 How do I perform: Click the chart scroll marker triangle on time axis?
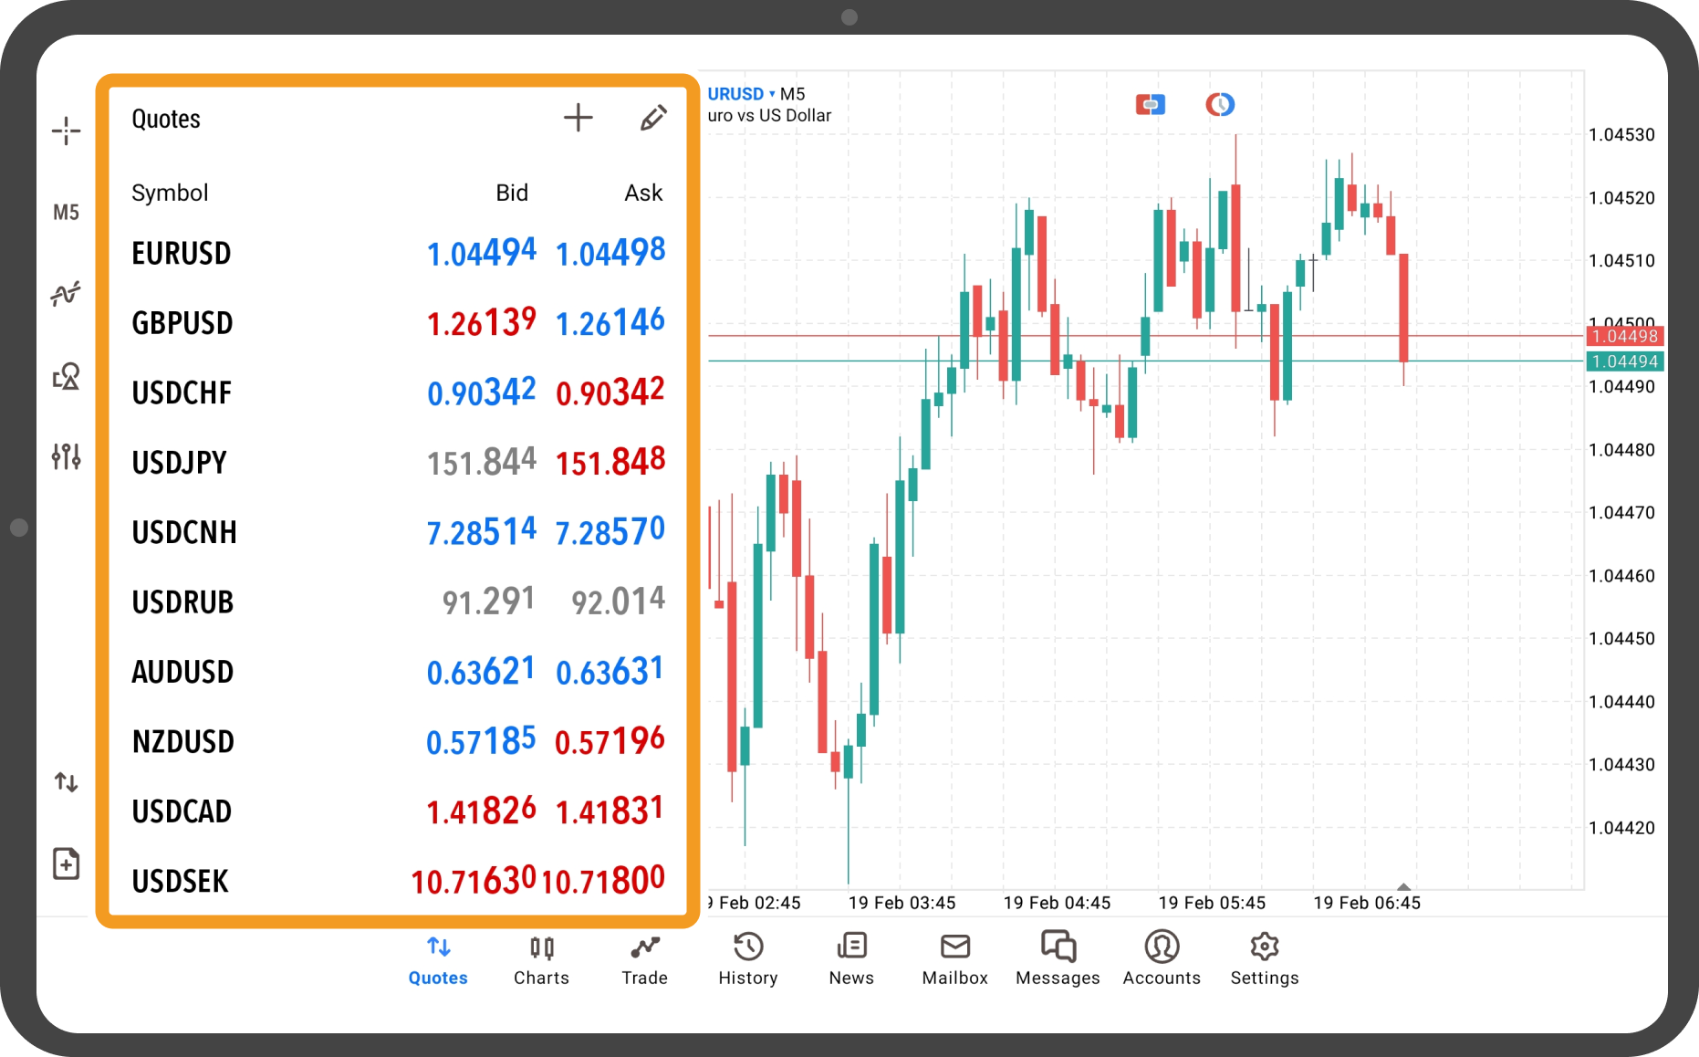point(1403,886)
